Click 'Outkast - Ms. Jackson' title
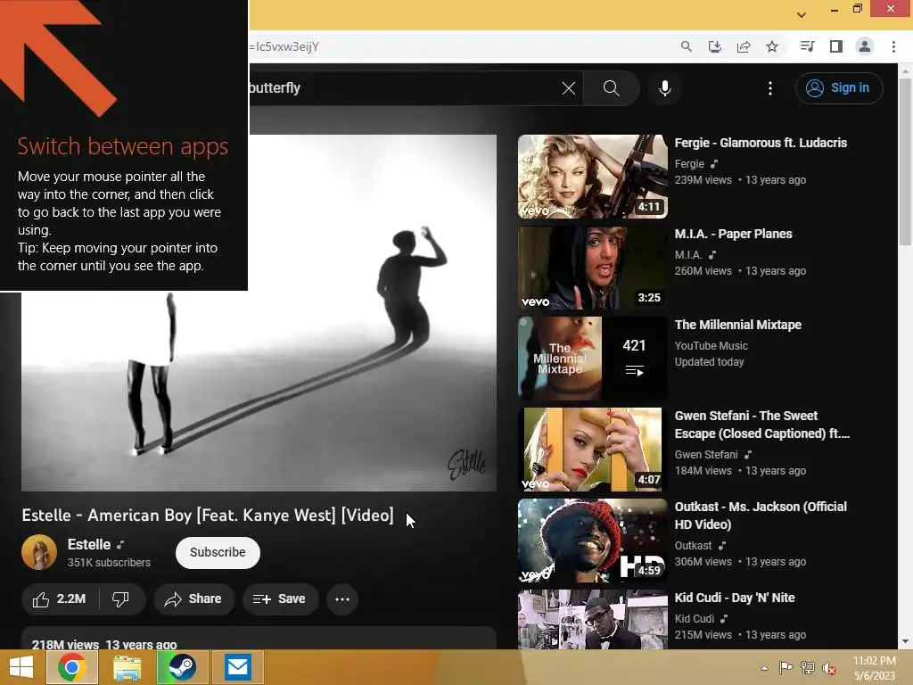The height and width of the screenshot is (685, 913). click(x=761, y=516)
